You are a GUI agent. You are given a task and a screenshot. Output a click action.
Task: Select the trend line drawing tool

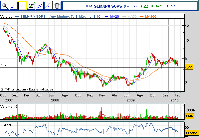pyautogui.click(x=14, y=6)
